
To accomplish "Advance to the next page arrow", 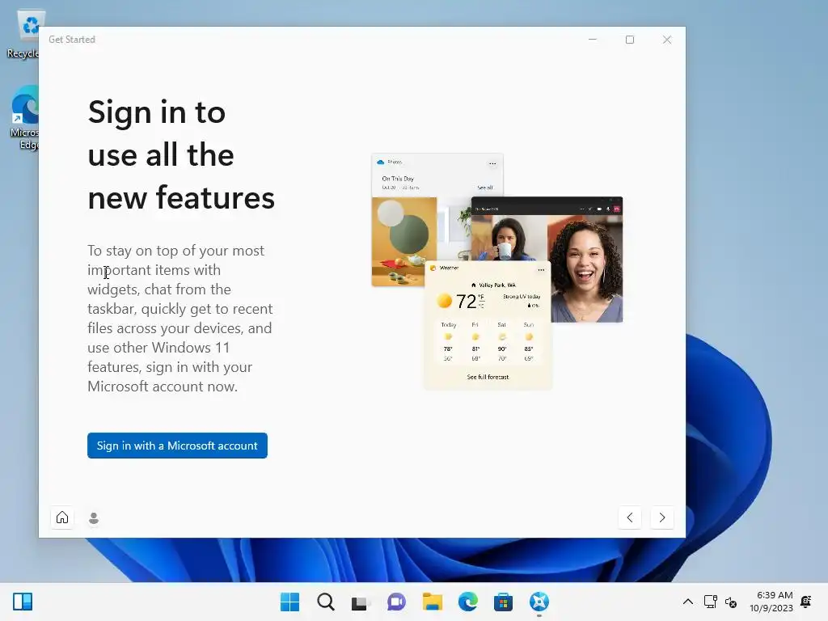I will click(x=662, y=517).
